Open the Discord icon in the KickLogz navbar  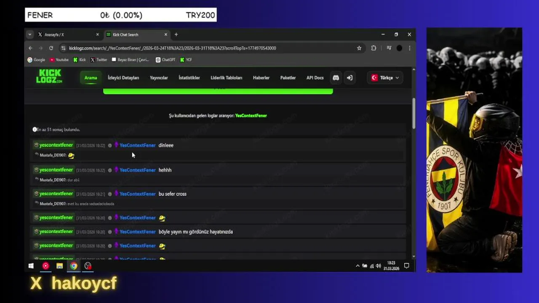click(336, 78)
